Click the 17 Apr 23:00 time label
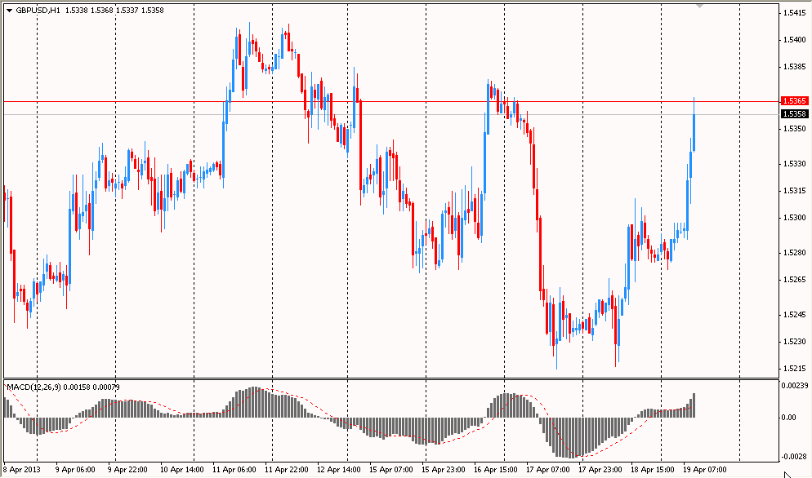Viewport: 812px width, 478px height. coord(600,470)
